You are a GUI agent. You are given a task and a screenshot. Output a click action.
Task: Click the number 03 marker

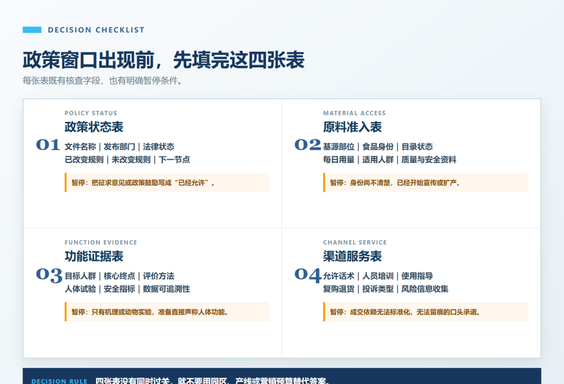49,275
